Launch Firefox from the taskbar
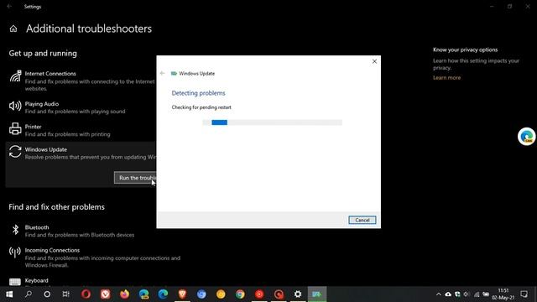537x302 pixels. coord(125,294)
